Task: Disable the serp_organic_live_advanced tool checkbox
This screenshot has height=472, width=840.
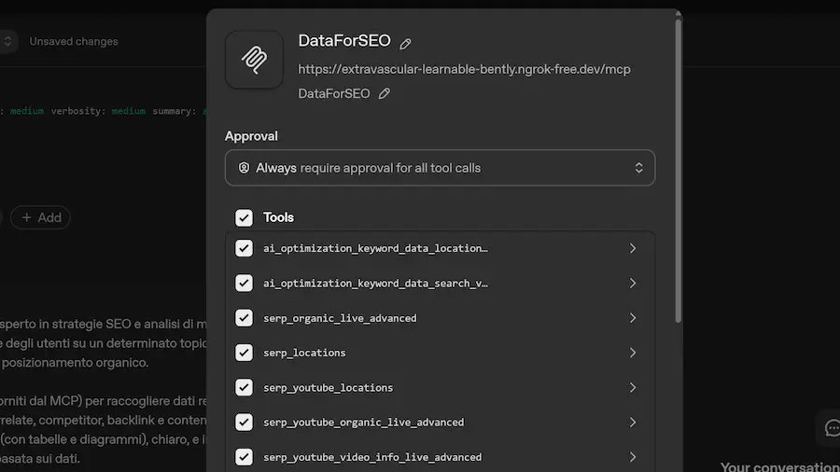Action: tap(244, 318)
